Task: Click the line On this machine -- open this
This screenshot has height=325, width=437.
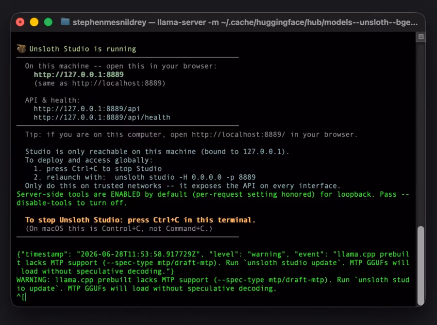Action: pos(121,66)
